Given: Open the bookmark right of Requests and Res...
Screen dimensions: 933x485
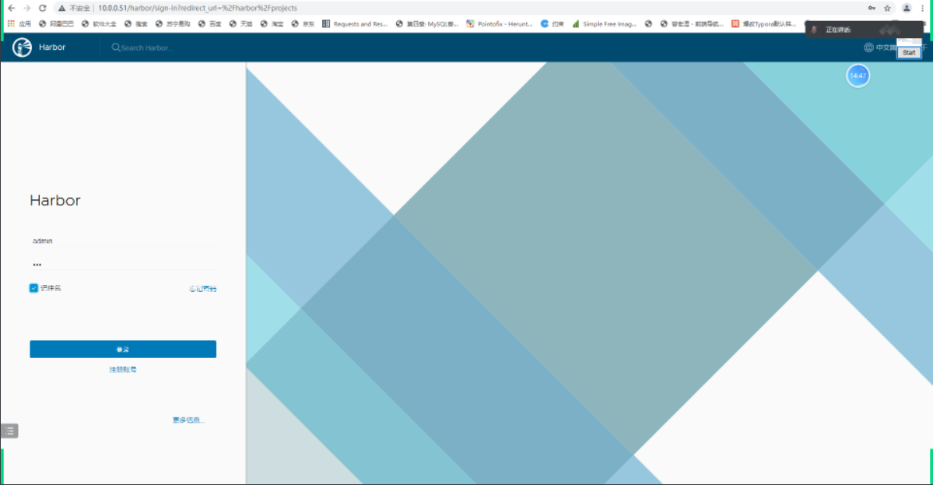Looking at the screenshot, I should 427,24.
